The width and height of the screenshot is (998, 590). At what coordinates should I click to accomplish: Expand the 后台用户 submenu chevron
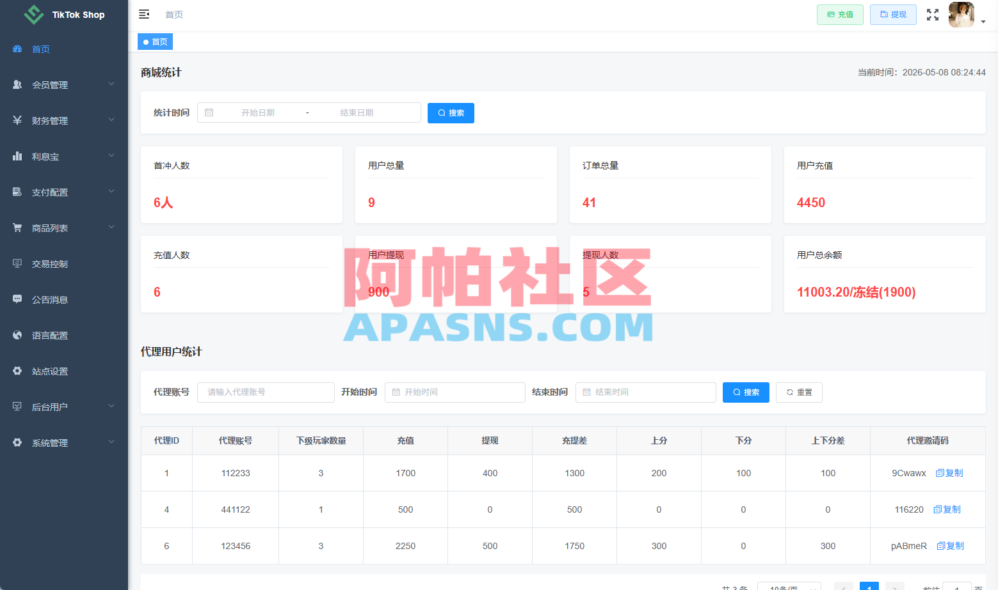(x=111, y=406)
